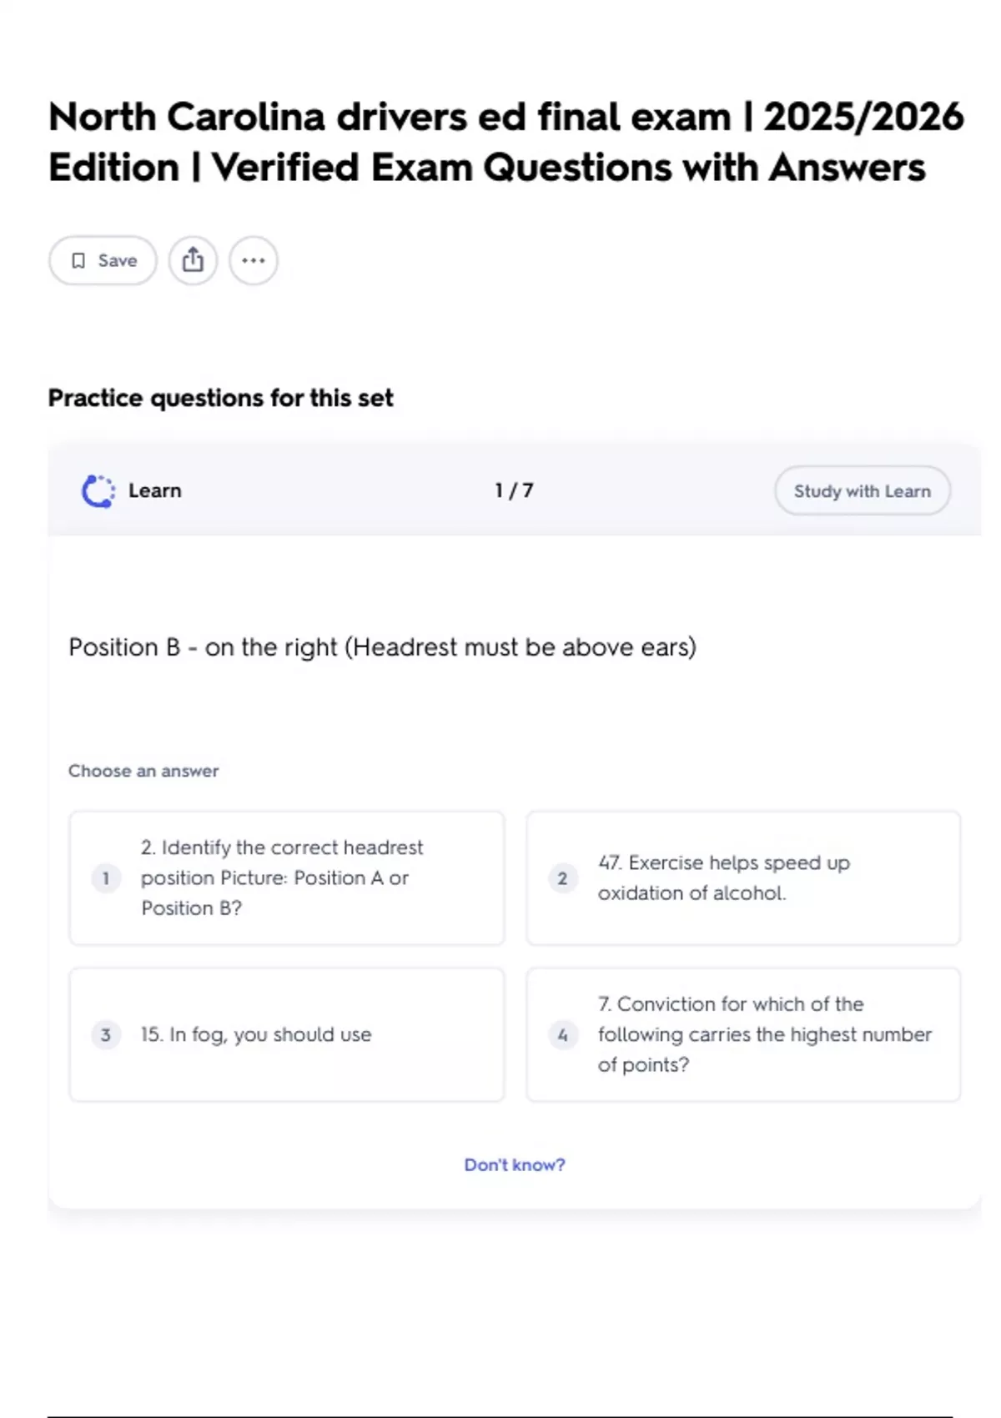
Task: Select the conviction highest points answer
Action: click(742, 1034)
